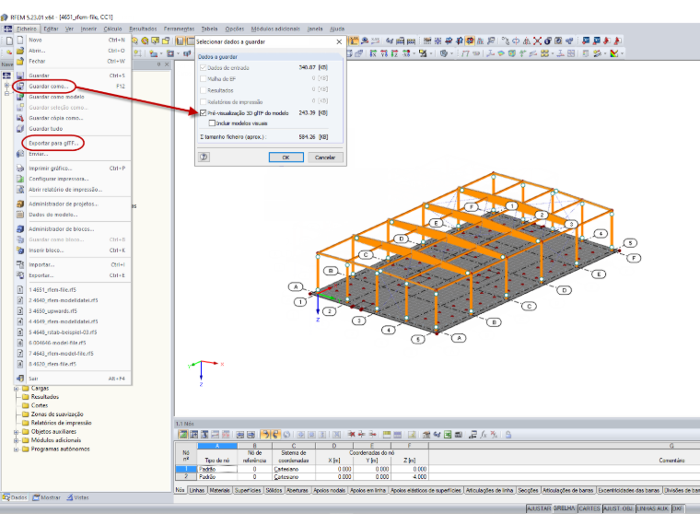The height and width of the screenshot is (525, 700).
Task: Click the Guardar tudo icon
Action: click(x=20, y=129)
